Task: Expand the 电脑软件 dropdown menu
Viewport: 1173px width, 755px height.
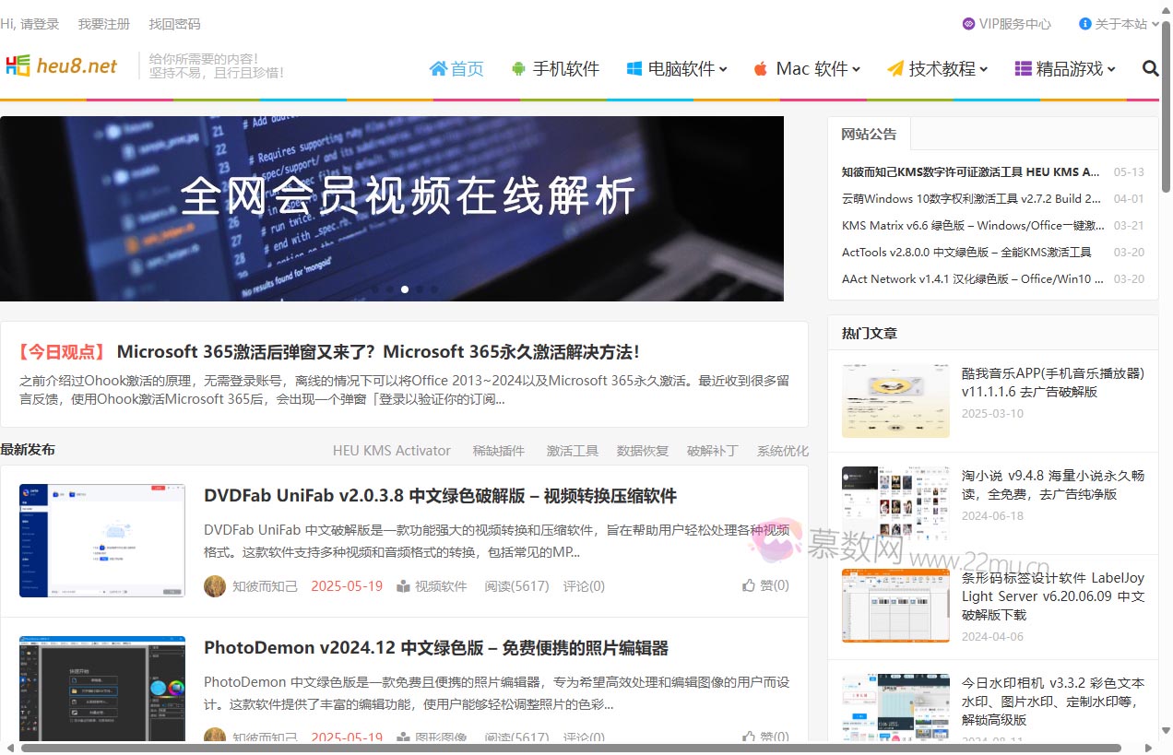Action: [x=724, y=67]
